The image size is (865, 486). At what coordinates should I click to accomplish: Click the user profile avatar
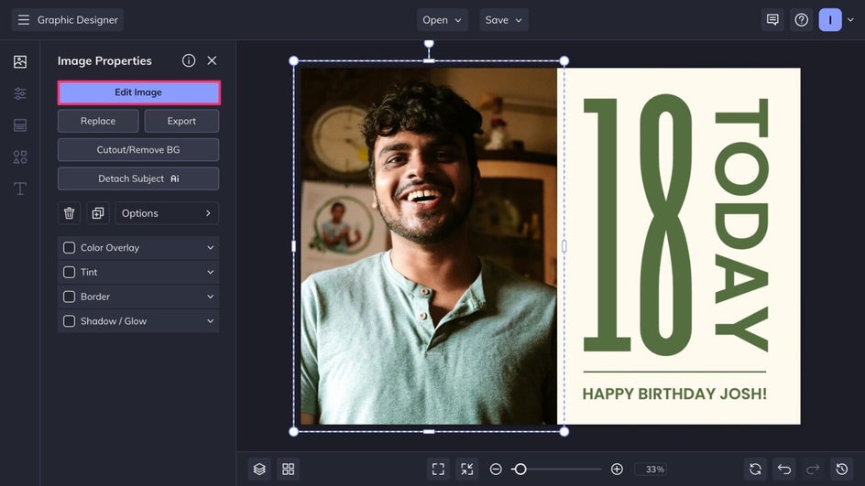pos(829,20)
